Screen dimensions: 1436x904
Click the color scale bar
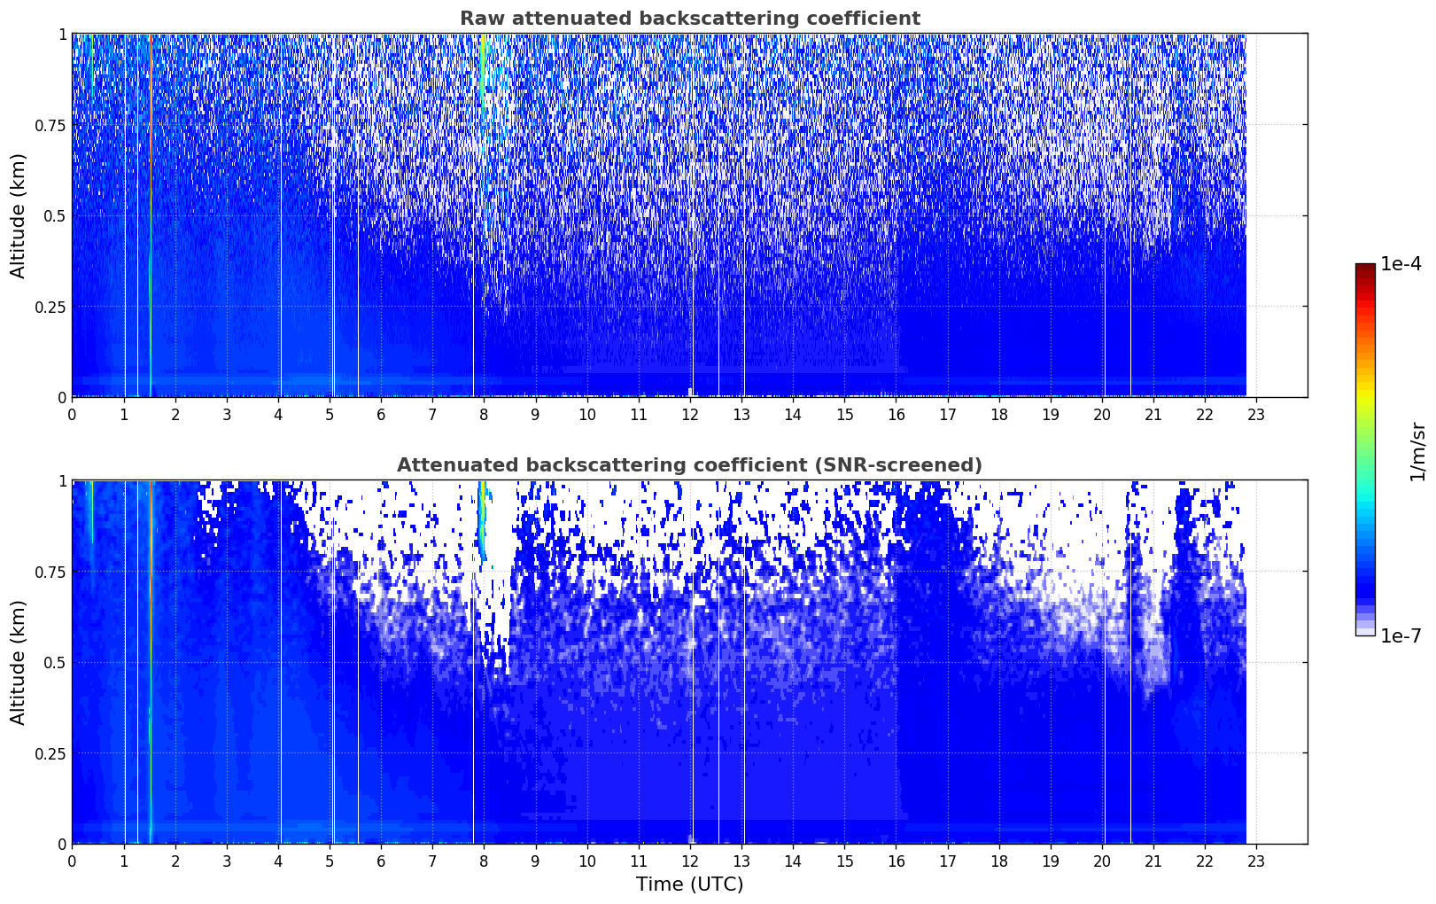tap(1365, 449)
